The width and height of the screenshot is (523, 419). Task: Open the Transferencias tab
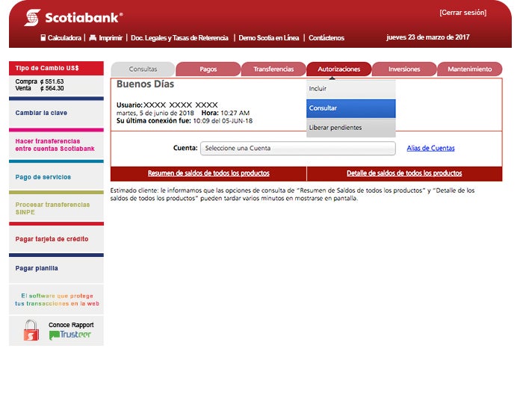[x=273, y=69]
